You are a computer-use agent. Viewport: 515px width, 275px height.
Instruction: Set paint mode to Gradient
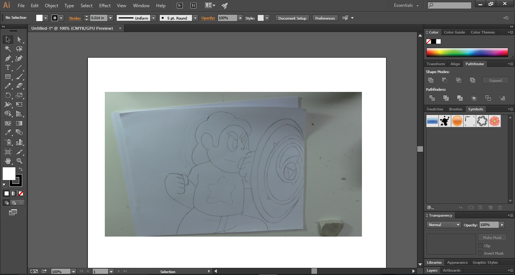click(x=14, y=193)
